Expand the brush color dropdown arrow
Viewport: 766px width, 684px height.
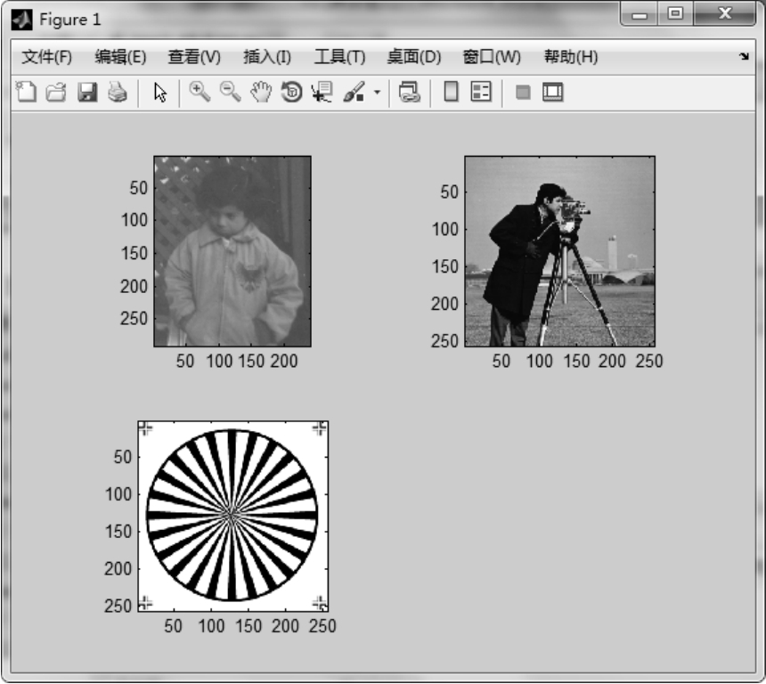tap(377, 93)
